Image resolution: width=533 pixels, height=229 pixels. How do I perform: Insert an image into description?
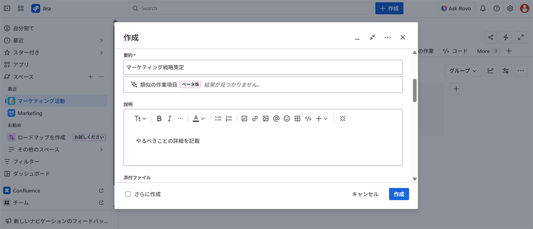point(265,119)
